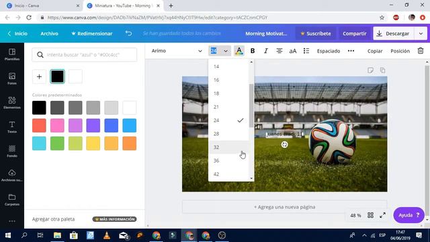Screen dimensions: 430x242
Task: Select font size 16
Action: [228, 80]
